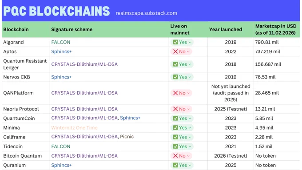Screen dimensions: 302x170
Task: Click the 2021 year launched cell
Action: click(231, 146)
